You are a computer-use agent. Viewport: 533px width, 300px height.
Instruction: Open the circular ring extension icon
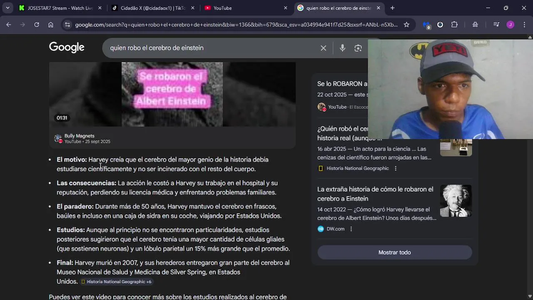pyautogui.click(x=440, y=25)
